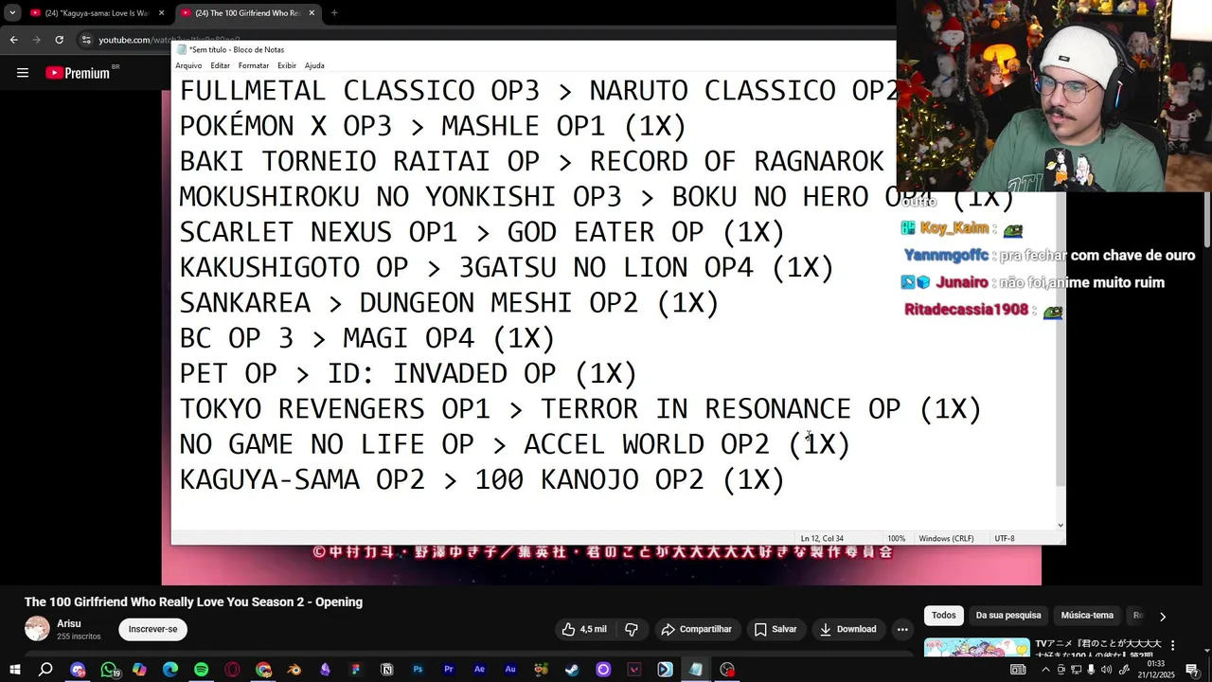Open the Ajuda menu in Notepad

[314, 65]
